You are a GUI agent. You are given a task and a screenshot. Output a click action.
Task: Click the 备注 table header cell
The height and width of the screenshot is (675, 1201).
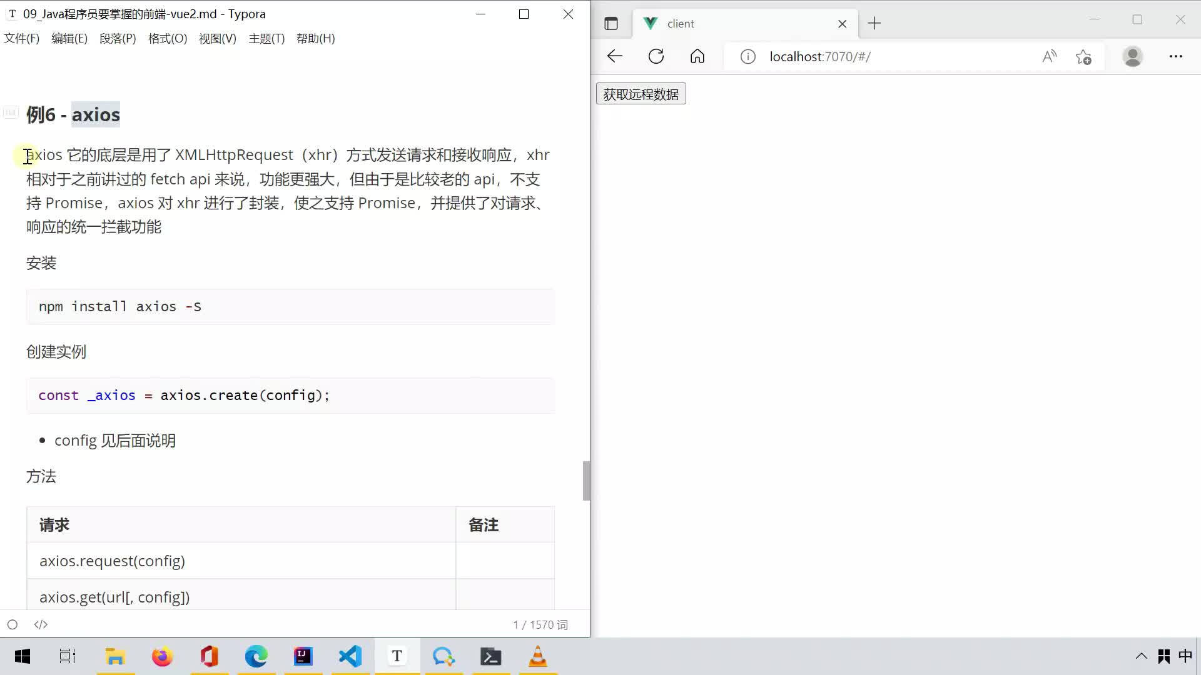click(505, 526)
